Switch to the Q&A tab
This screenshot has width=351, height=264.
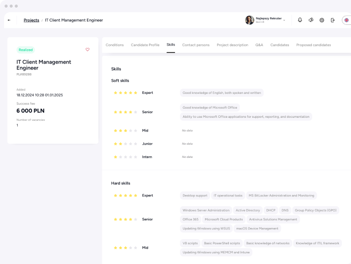click(x=259, y=45)
